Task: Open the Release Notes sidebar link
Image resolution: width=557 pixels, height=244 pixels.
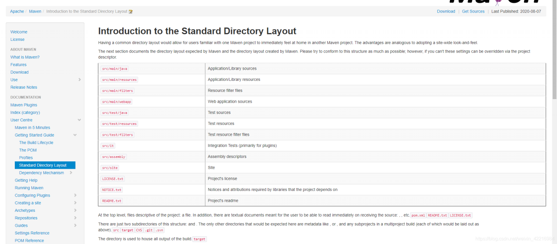Action: [x=23, y=87]
